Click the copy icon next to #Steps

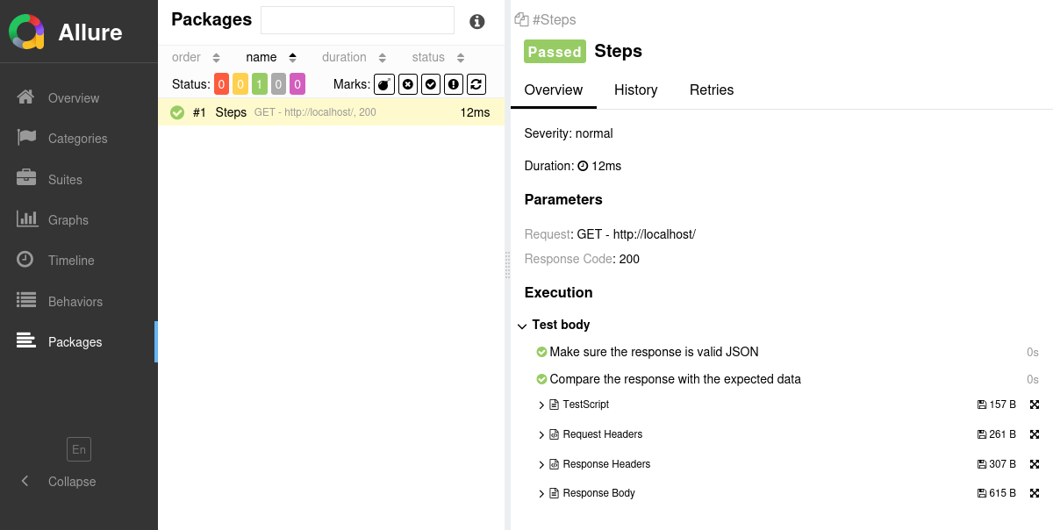point(521,19)
